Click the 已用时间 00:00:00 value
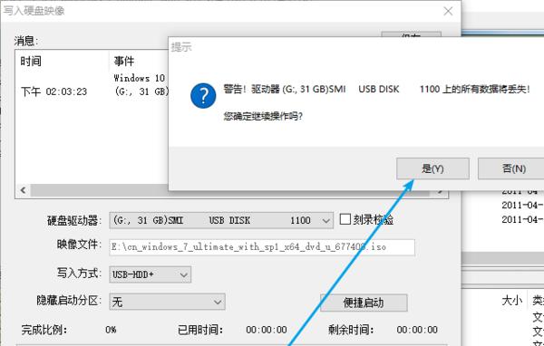Screen dimensions: 544x346 (x=267, y=330)
